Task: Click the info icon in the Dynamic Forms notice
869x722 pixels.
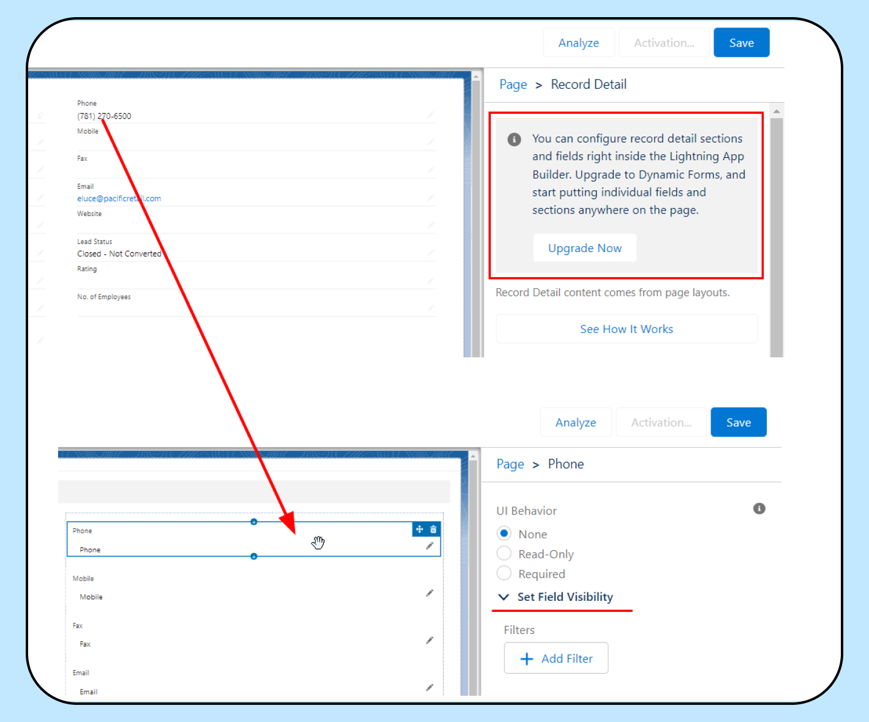Action: (515, 140)
